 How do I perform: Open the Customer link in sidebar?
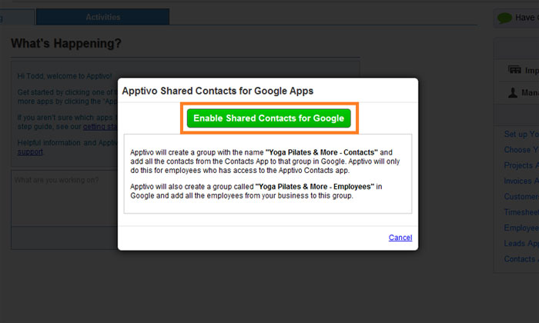coord(521,197)
